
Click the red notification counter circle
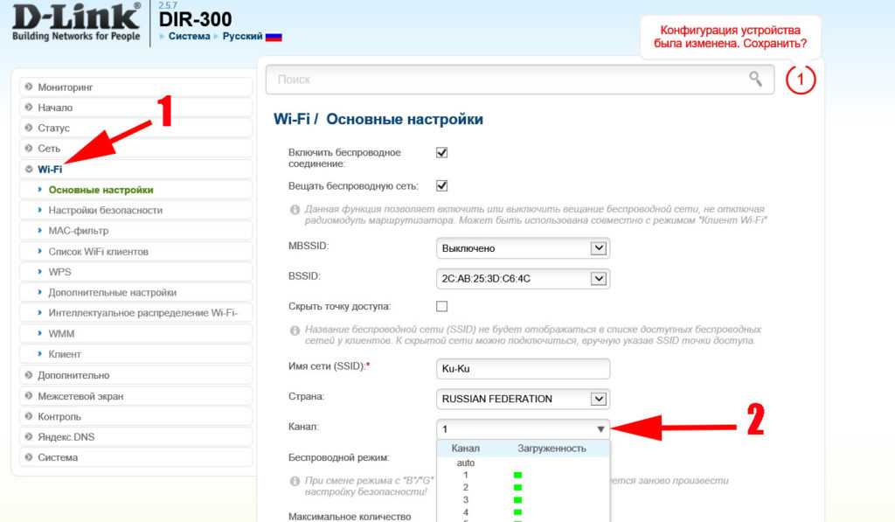point(800,80)
